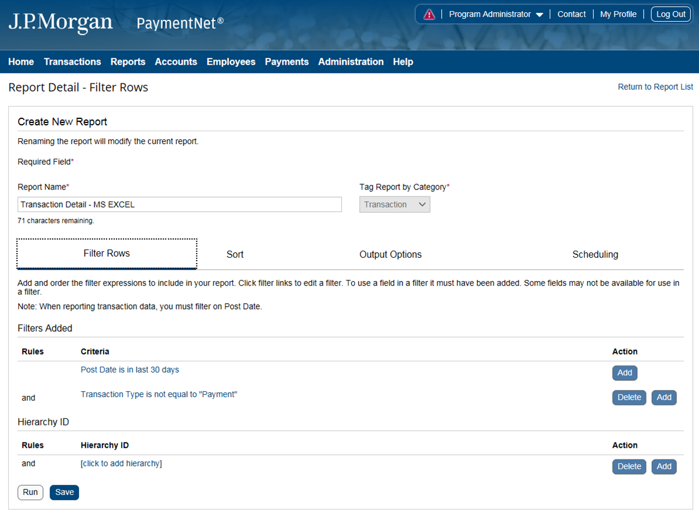Click the Report Name input field
The height and width of the screenshot is (516, 699).
[x=179, y=205]
